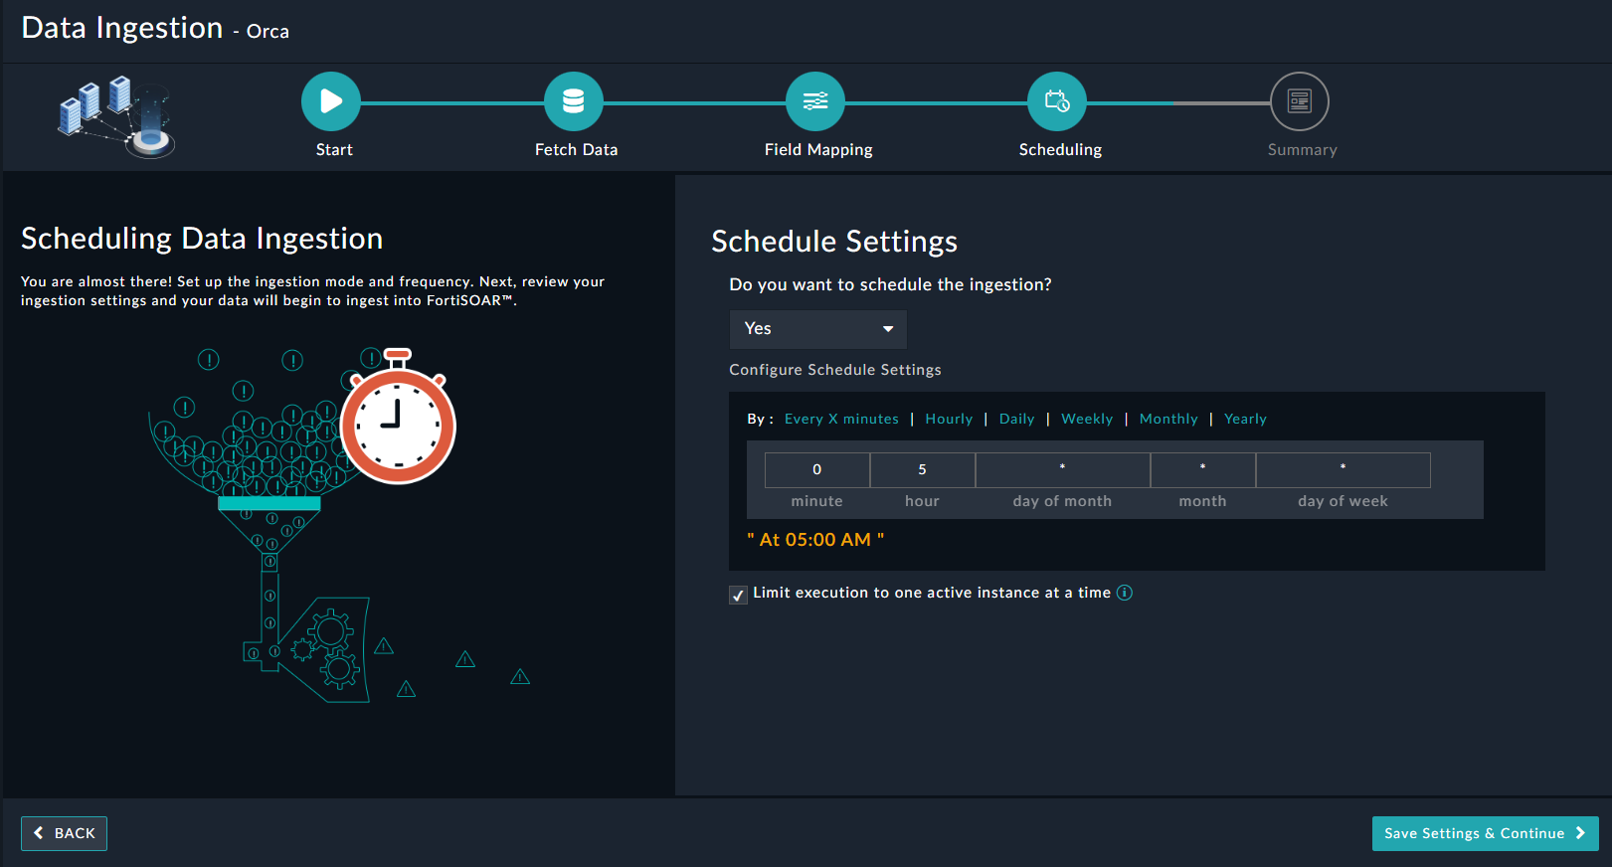
Task: Select the Scheduling step calendar icon
Action: [1057, 101]
